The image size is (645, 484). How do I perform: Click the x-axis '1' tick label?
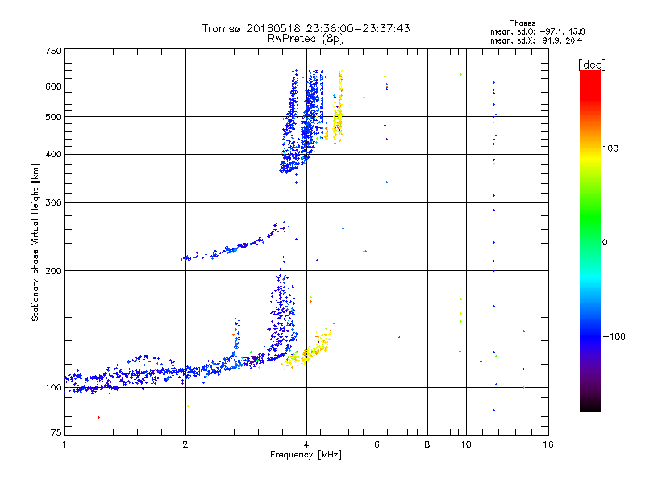coord(64,444)
